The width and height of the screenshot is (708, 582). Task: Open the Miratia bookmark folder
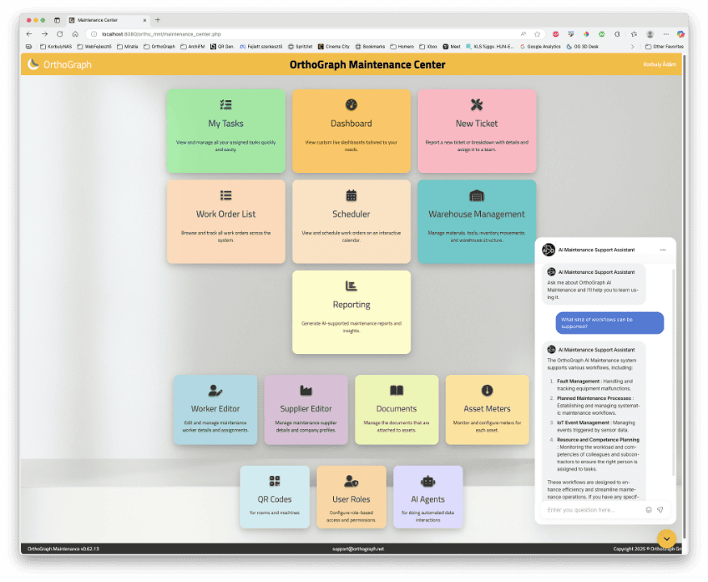128,47
